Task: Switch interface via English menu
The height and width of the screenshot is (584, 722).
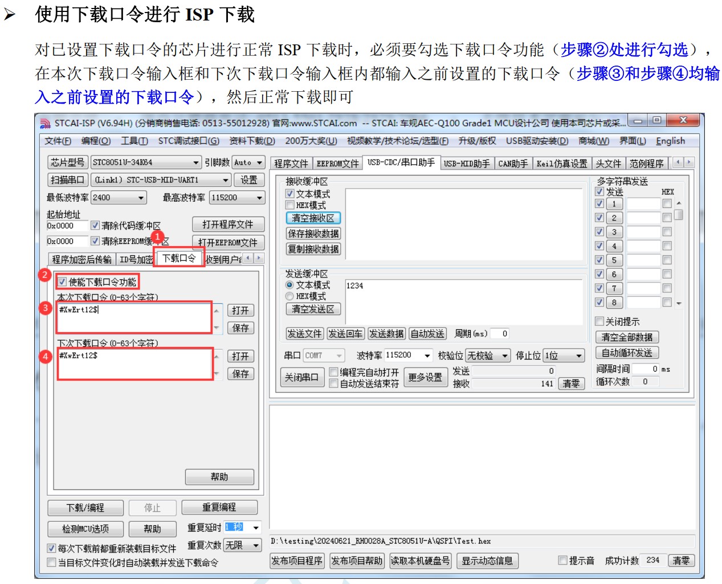Action: (x=670, y=141)
